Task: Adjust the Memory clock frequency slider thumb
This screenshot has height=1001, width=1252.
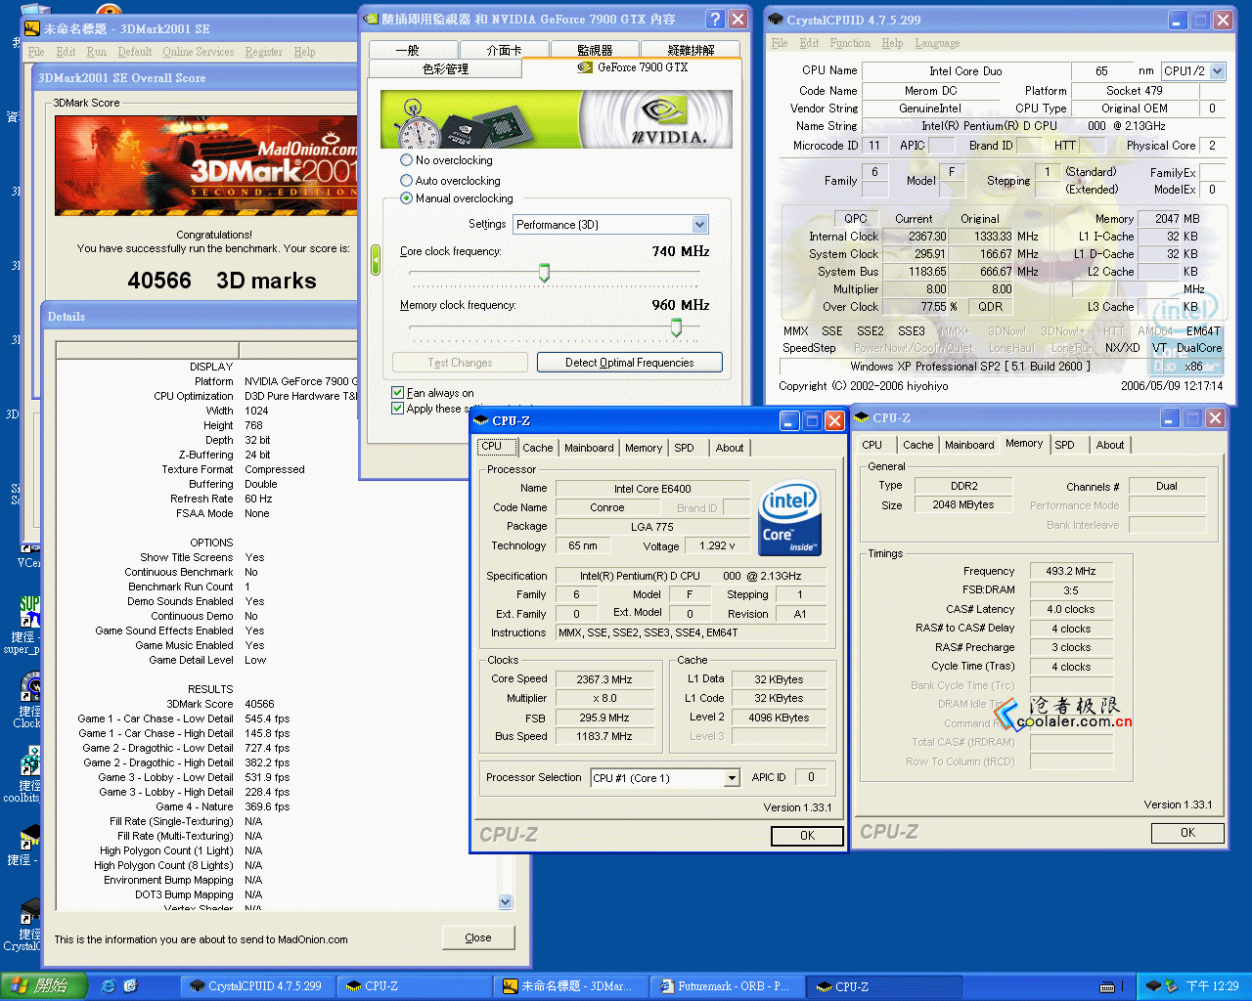Action: (676, 327)
